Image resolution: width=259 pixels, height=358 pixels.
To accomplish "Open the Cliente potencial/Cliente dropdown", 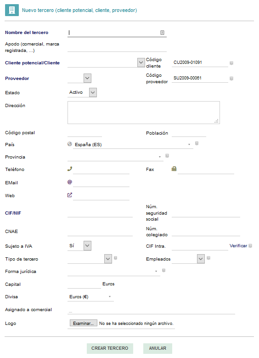I will pos(106,63).
